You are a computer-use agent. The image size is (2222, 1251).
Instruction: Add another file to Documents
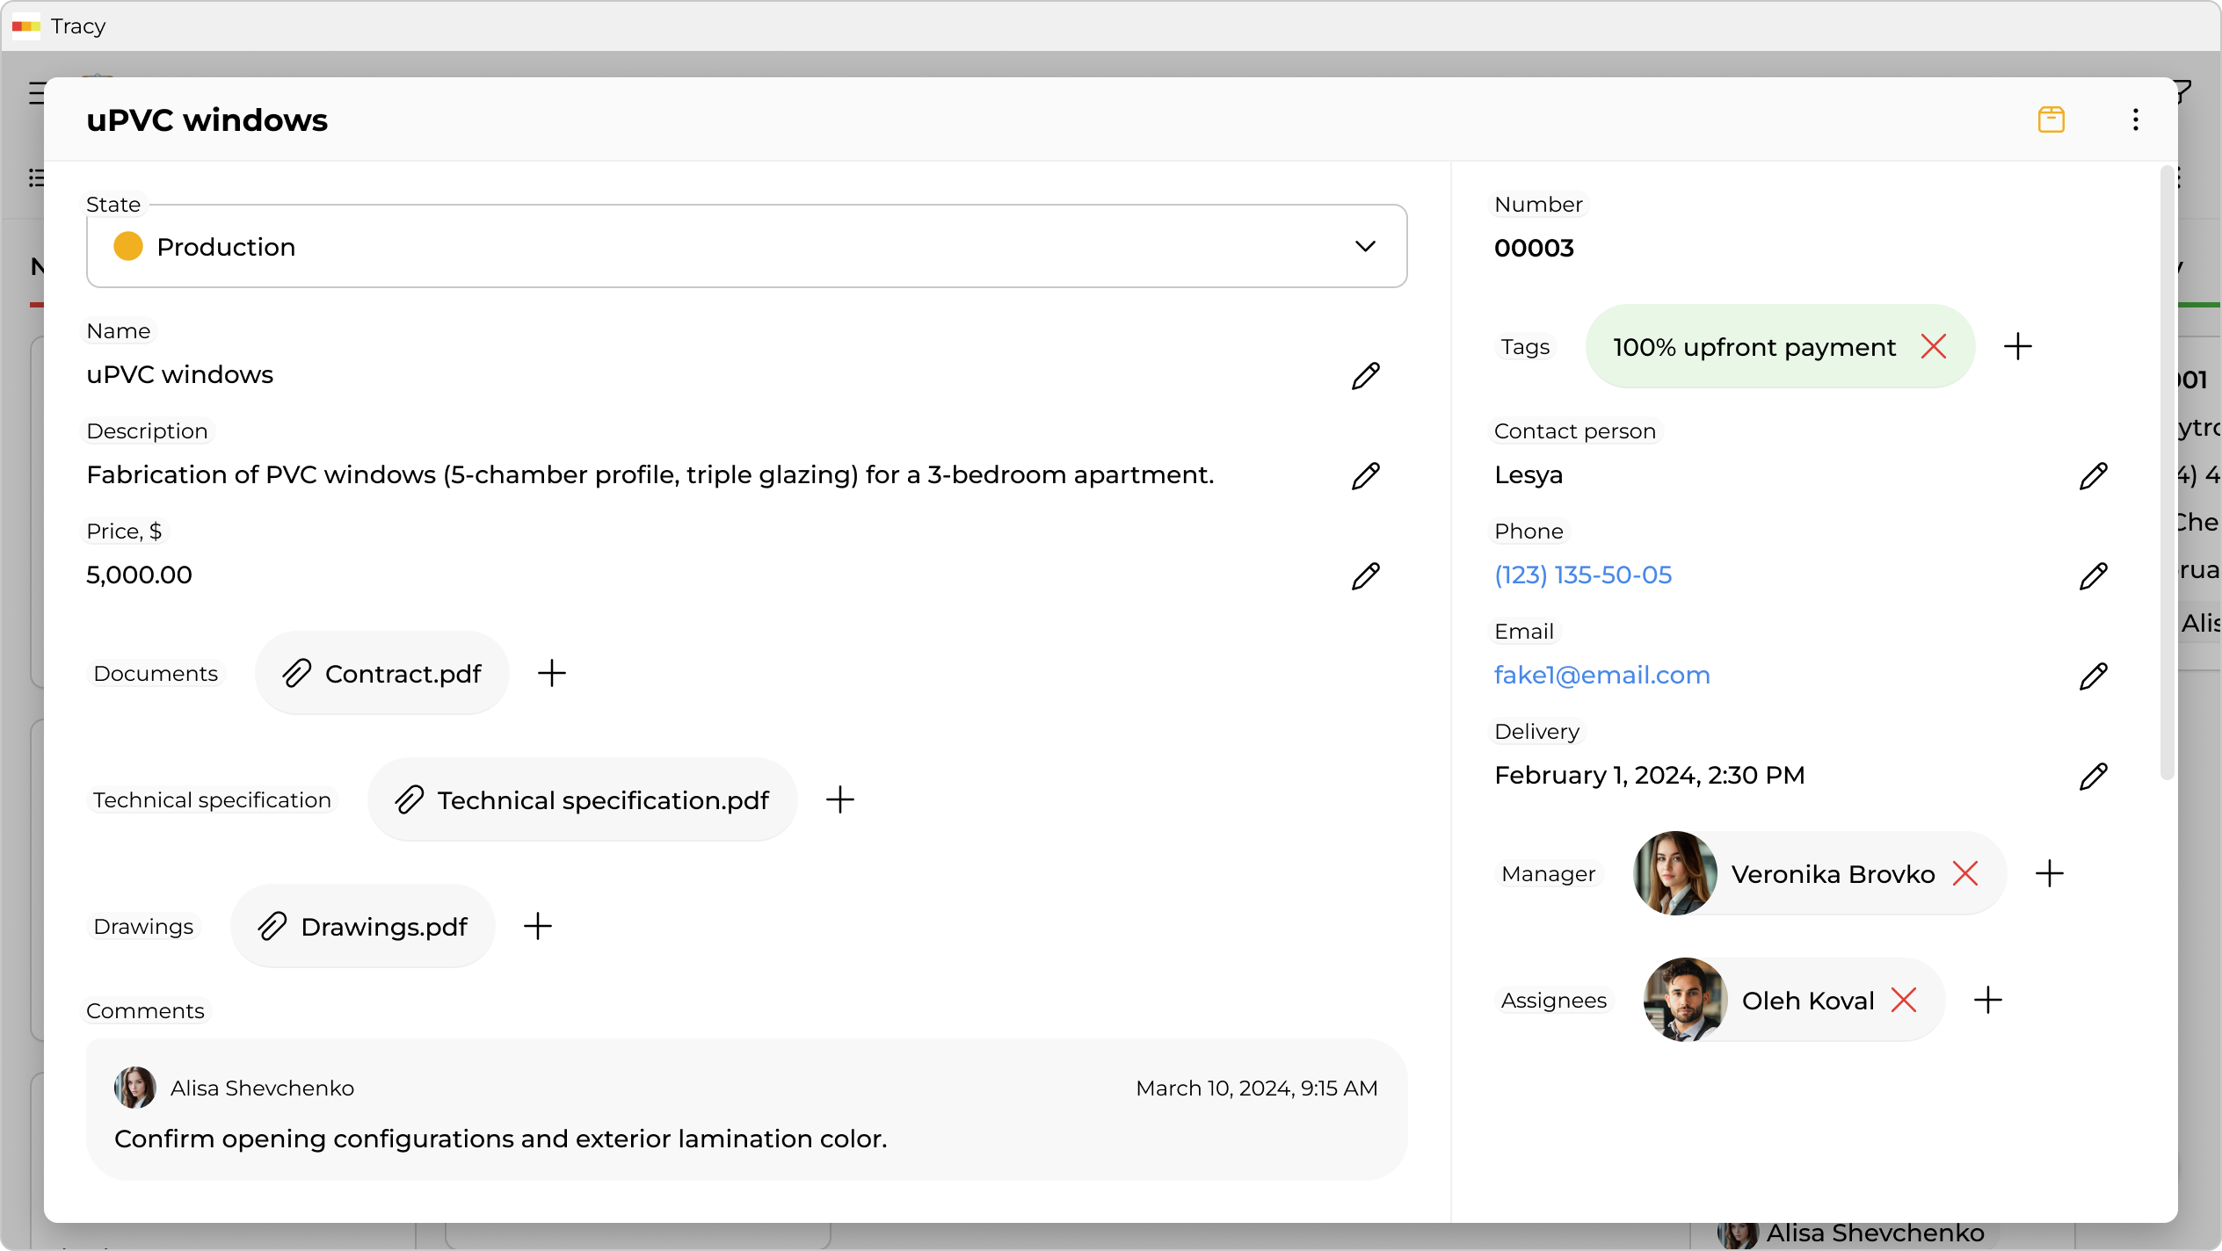[552, 674]
